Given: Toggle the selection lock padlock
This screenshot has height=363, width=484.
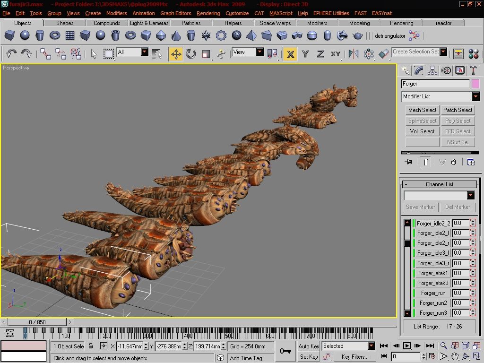Looking at the screenshot, I should (x=91, y=346).
